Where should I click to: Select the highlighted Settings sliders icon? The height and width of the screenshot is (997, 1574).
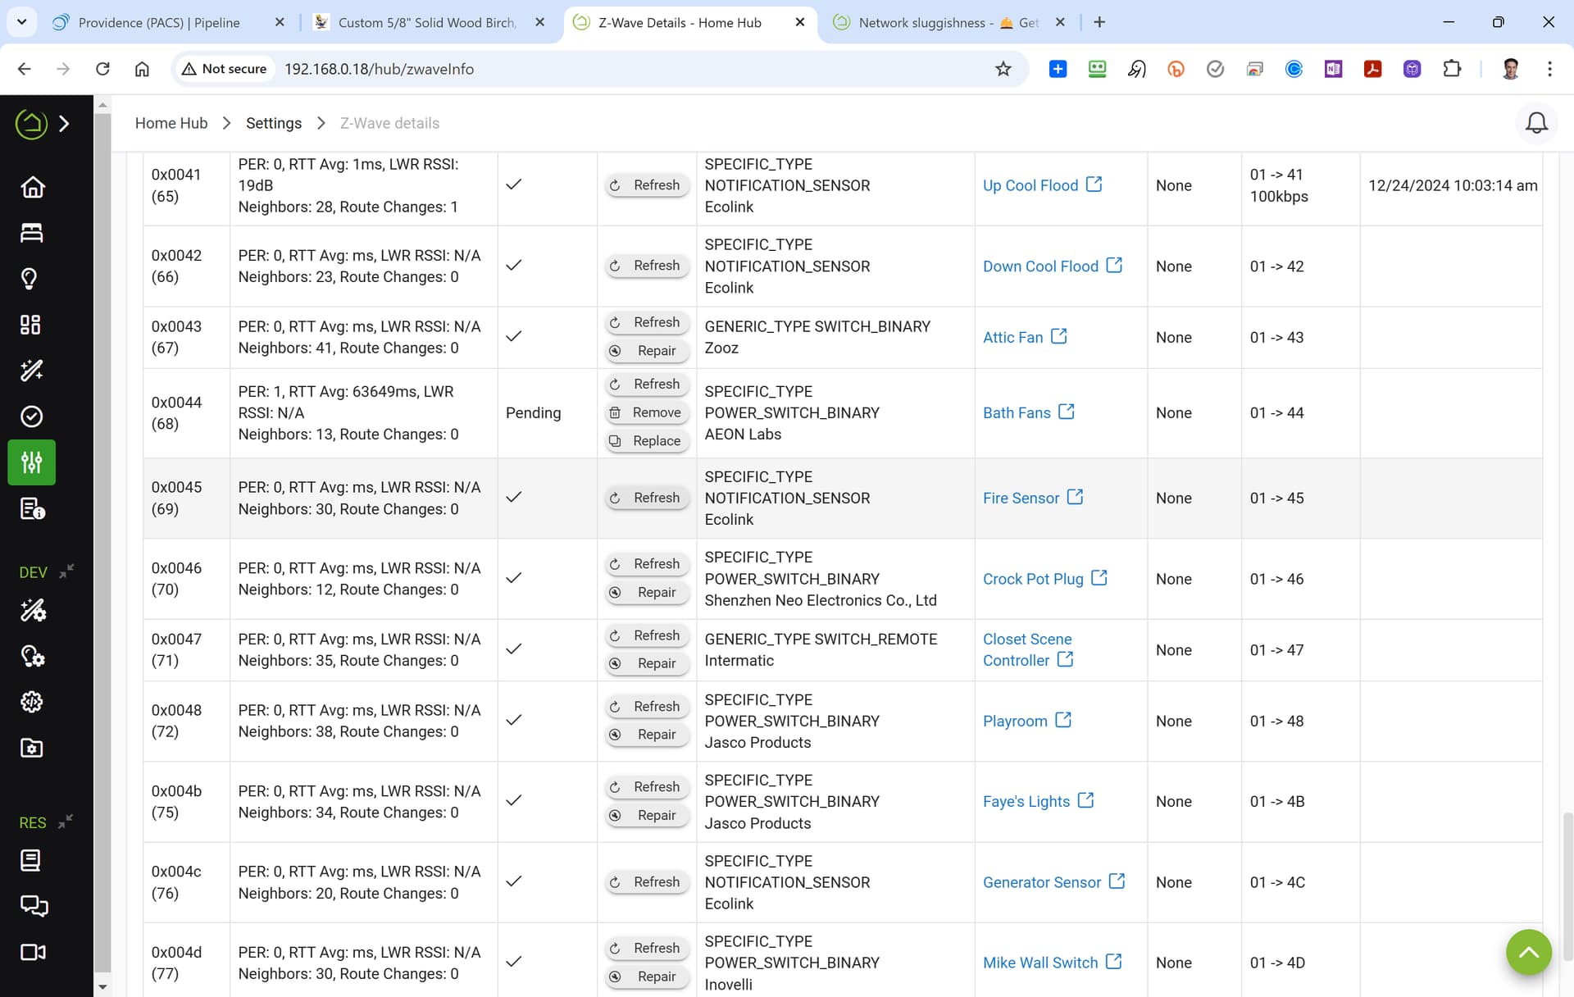click(32, 462)
